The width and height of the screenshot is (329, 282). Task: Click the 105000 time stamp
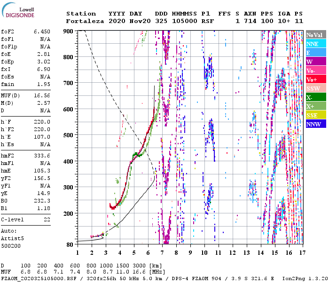(x=185, y=21)
